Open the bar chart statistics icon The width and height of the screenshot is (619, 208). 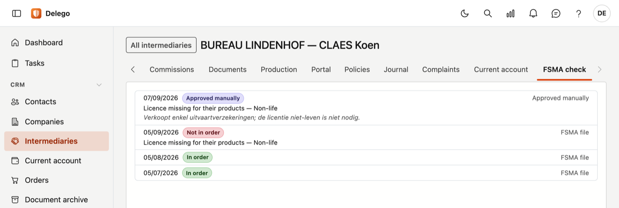coord(510,13)
